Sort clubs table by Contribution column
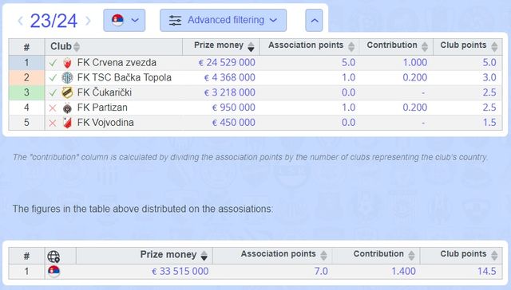 tap(396, 46)
